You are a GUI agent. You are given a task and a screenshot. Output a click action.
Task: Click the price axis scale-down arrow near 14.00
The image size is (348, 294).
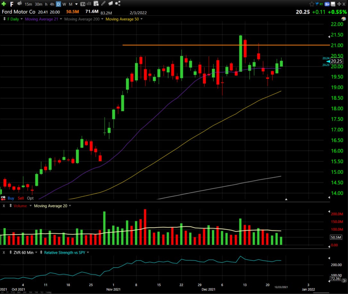(x=329, y=197)
